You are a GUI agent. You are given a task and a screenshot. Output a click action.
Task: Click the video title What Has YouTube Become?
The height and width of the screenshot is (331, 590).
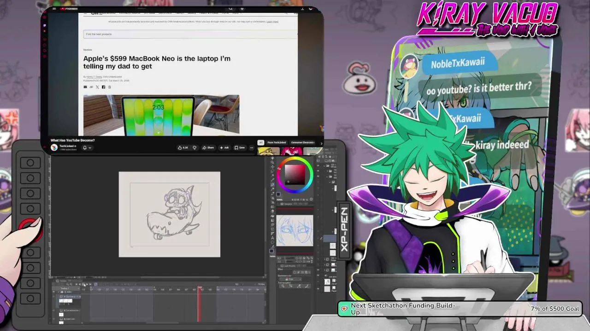(73, 140)
